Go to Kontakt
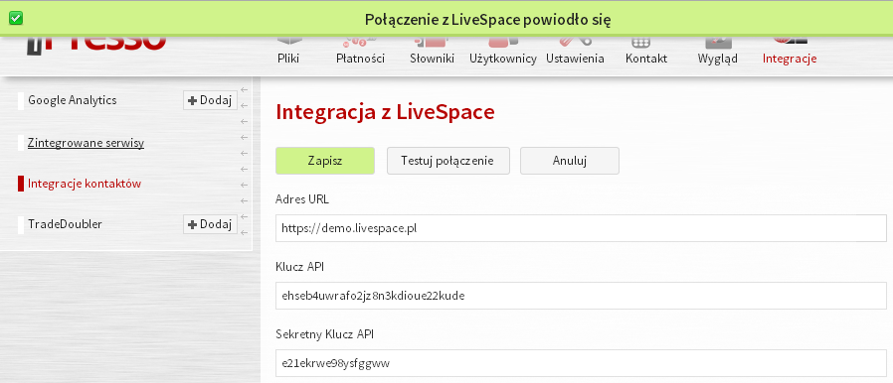This screenshot has height=383, width=893. coord(645,53)
